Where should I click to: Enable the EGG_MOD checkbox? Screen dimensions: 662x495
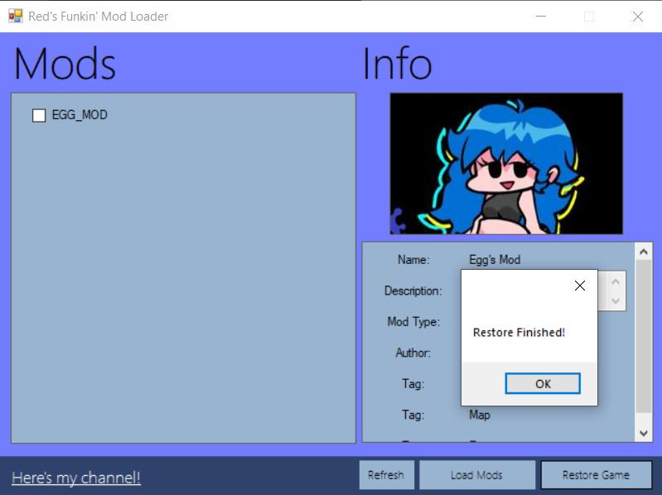click(39, 115)
